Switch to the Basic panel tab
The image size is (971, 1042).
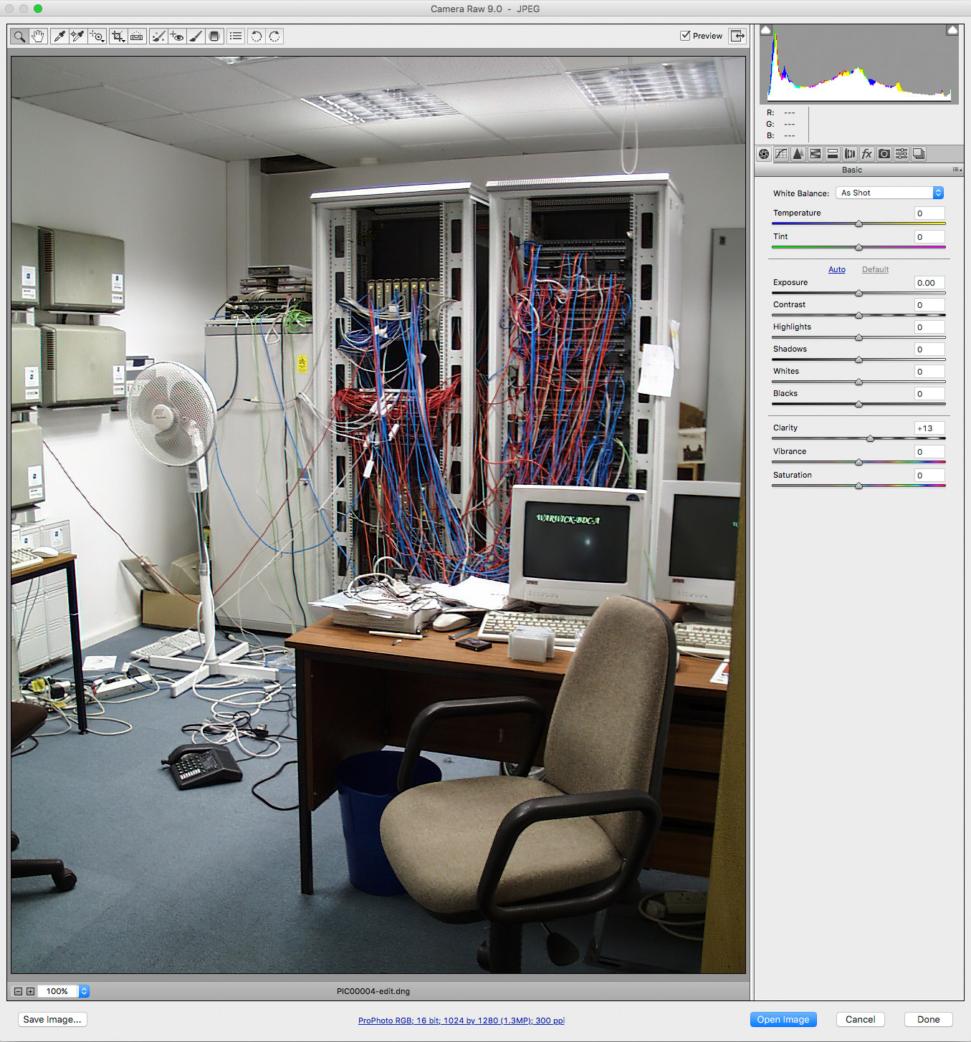pos(764,154)
